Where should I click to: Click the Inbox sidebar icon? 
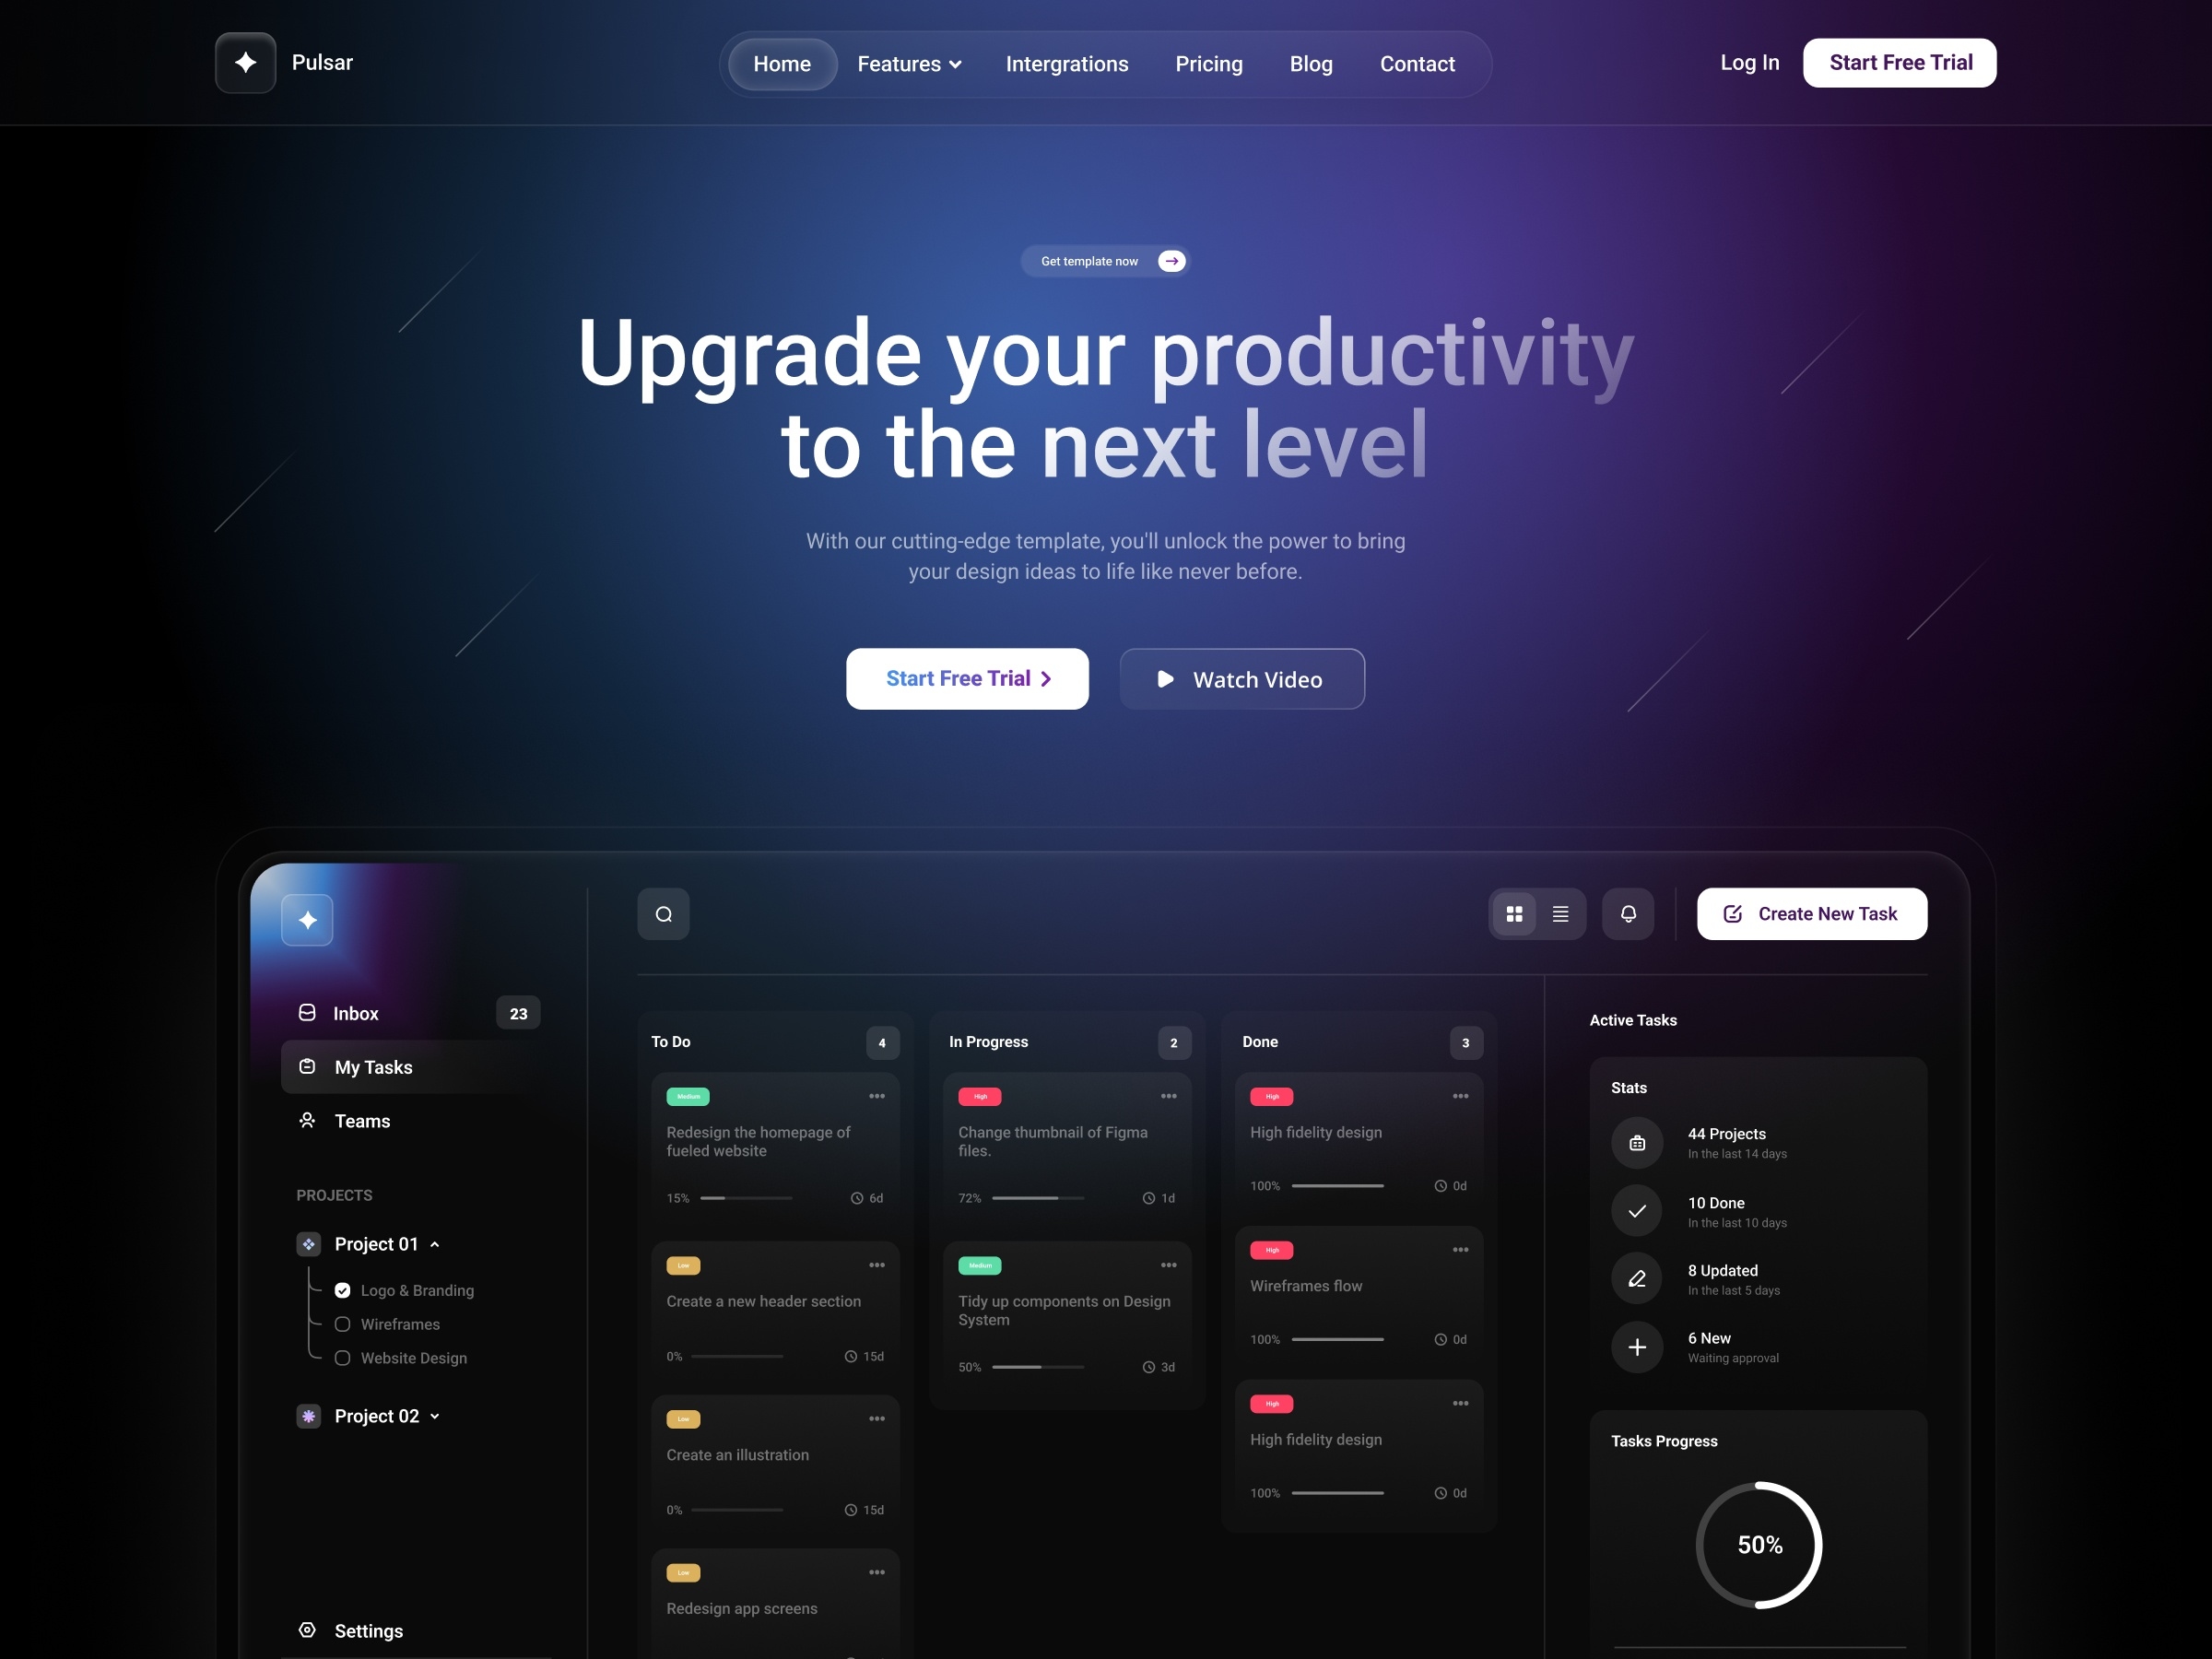[308, 1011]
